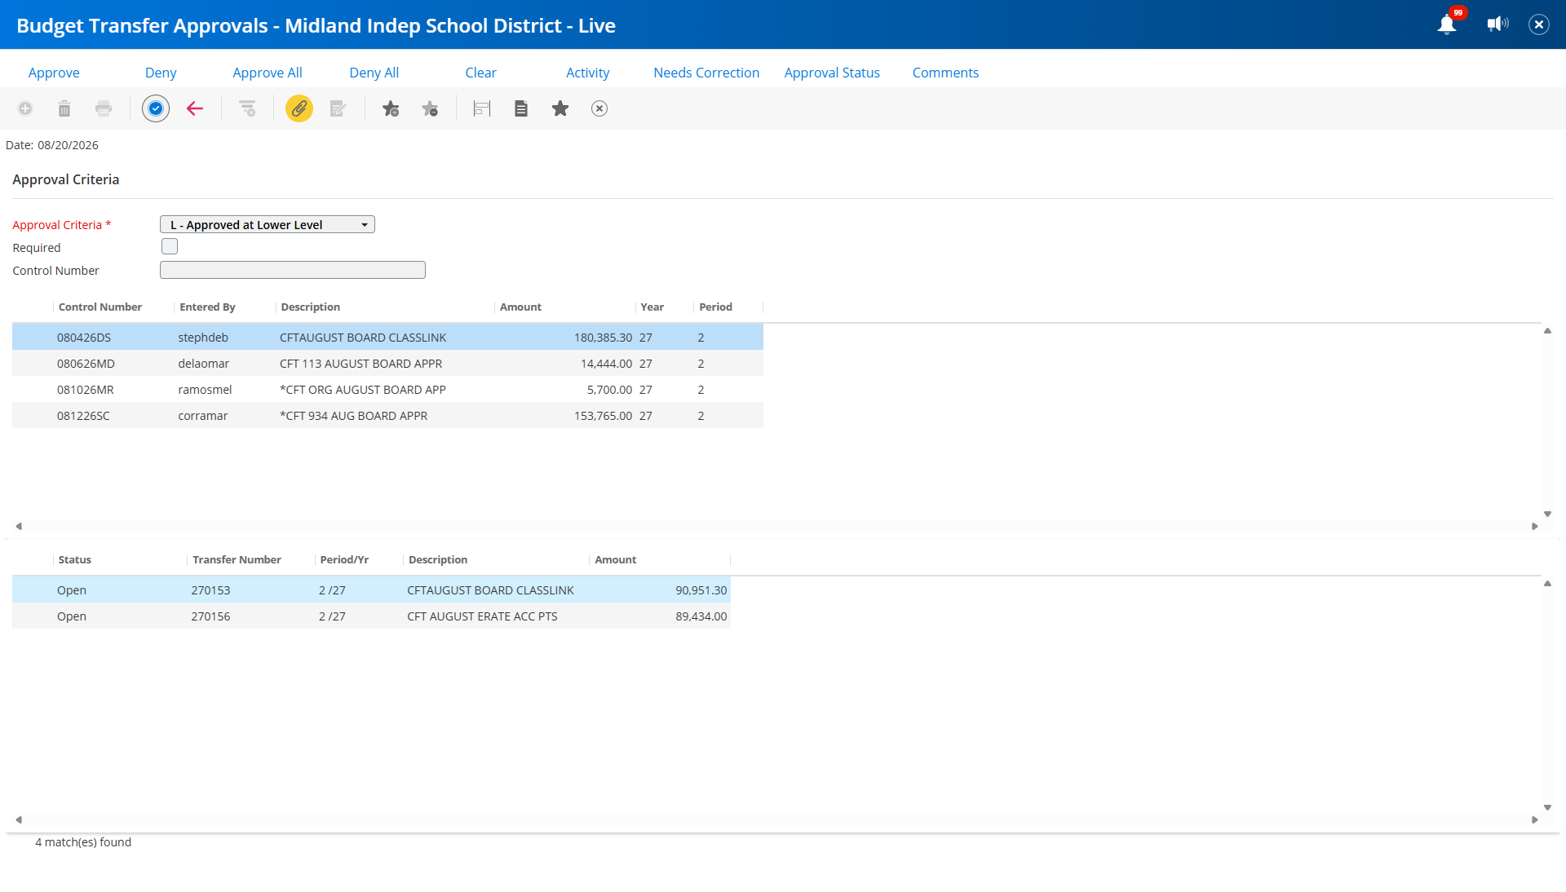The width and height of the screenshot is (1566, 892).
Task: Click the solid star favorites icon
Action: point(560,108)
